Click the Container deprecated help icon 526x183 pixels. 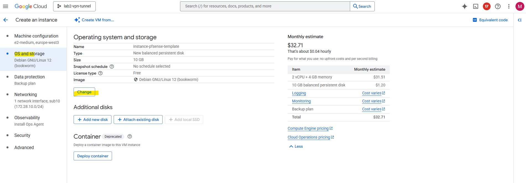(130, 136)
